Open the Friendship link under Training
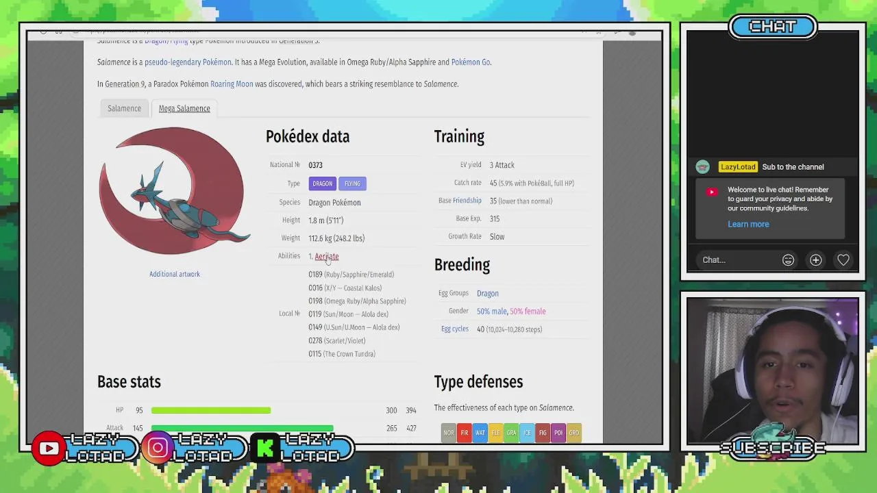 [x=467, y=201]
